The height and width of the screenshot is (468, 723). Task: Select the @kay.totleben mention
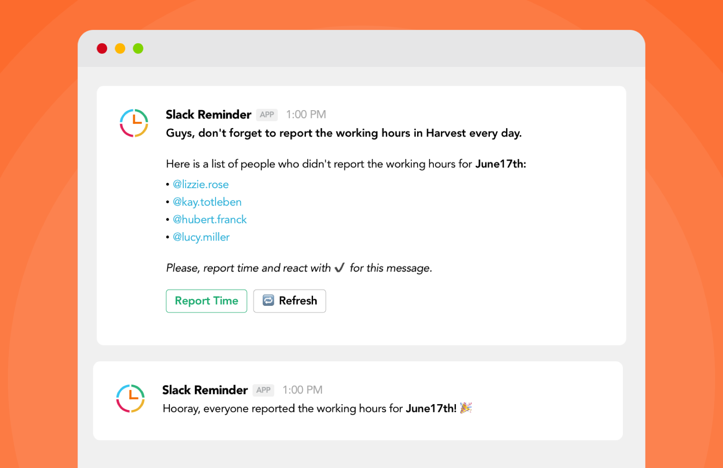click(207, 202)
